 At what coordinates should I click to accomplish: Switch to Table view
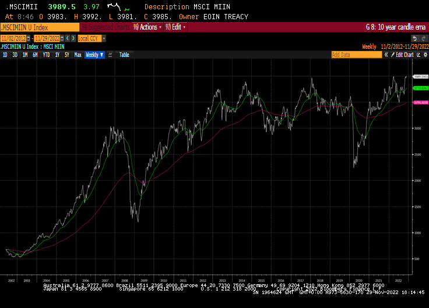(x=124, y=55)
